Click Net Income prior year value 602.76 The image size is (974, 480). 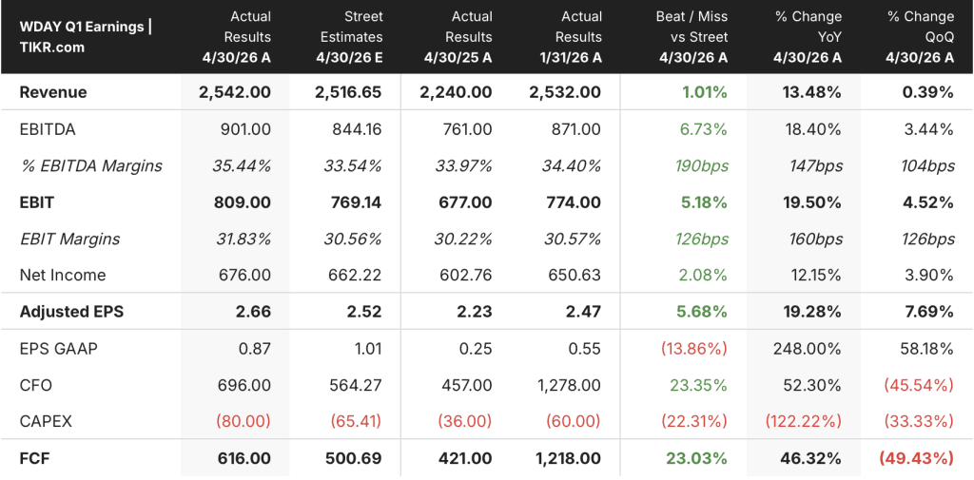coord(465,275)
